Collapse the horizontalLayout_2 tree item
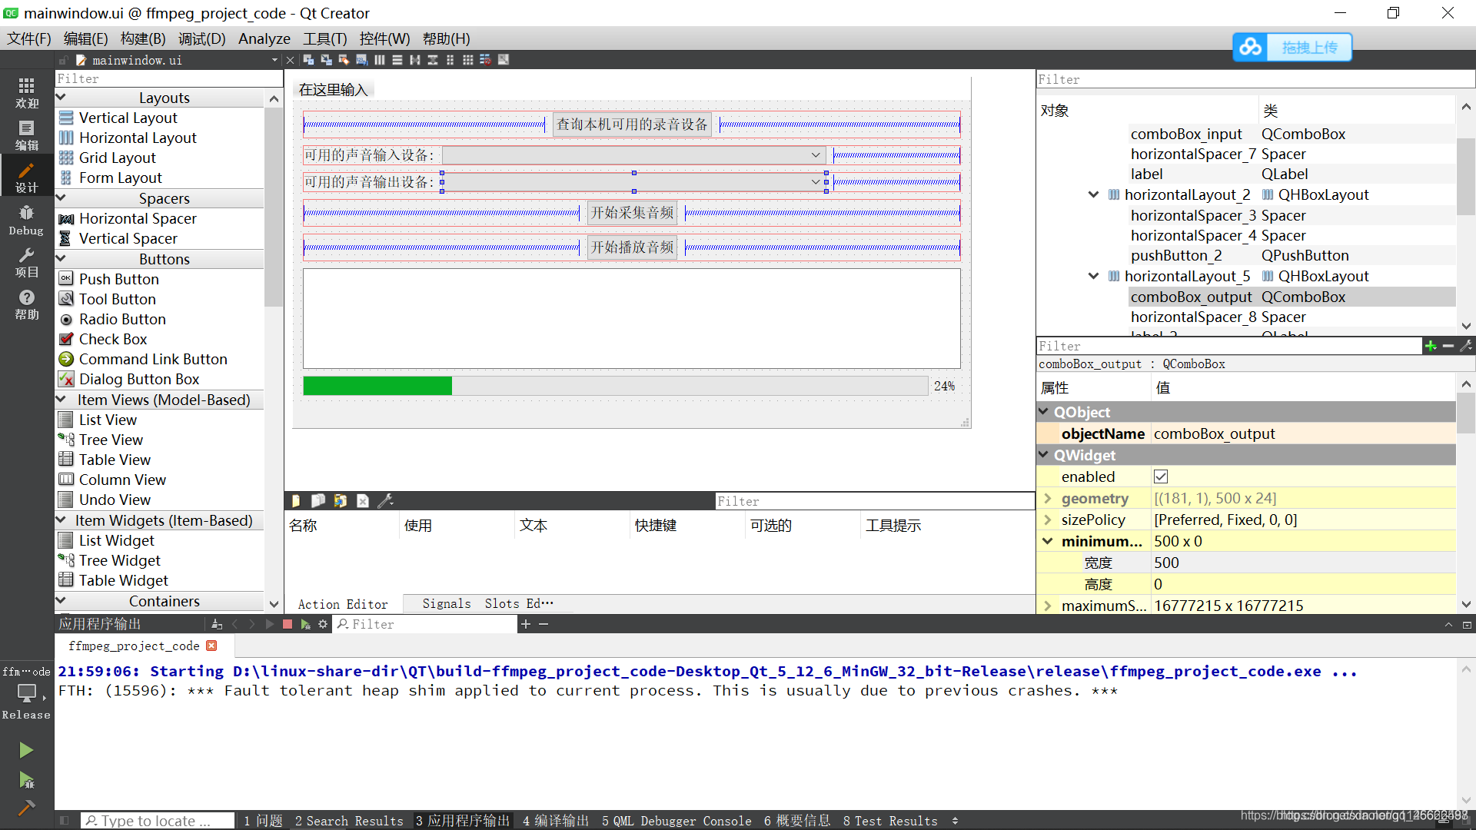The height and width of the screenshot is (830, 1476). [1092, 194]
